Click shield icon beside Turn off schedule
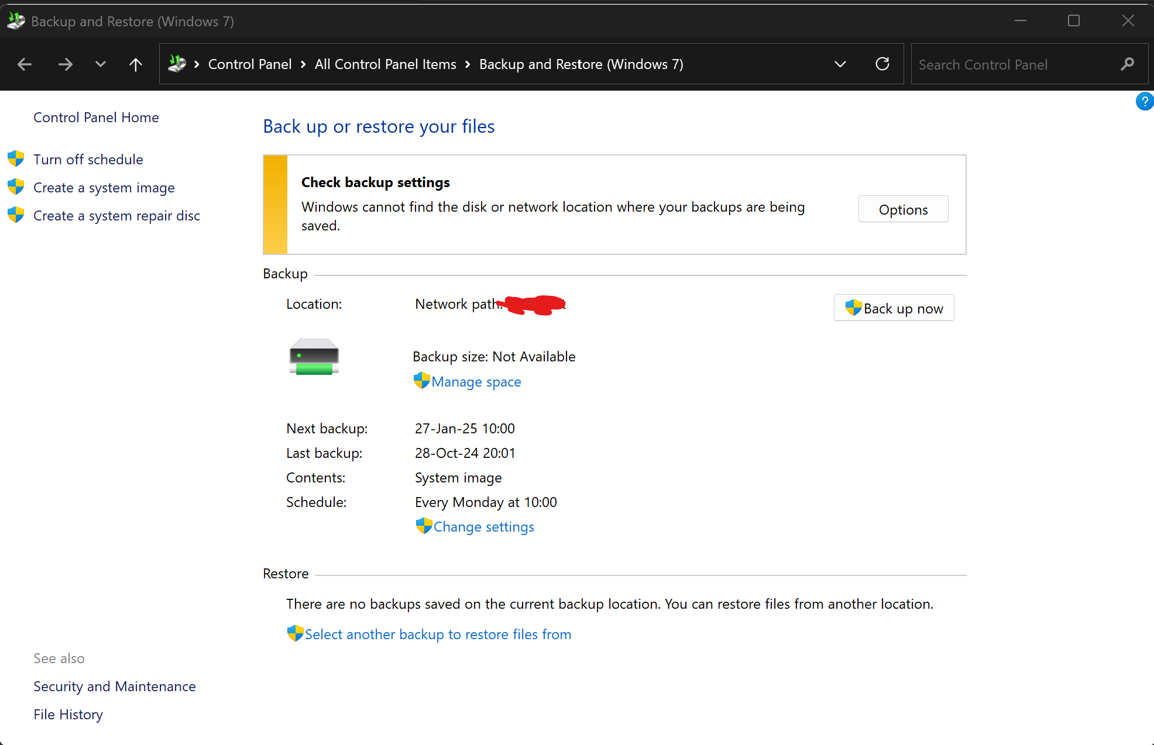Viewport: 1154px width, 745px height. [16, 158]
